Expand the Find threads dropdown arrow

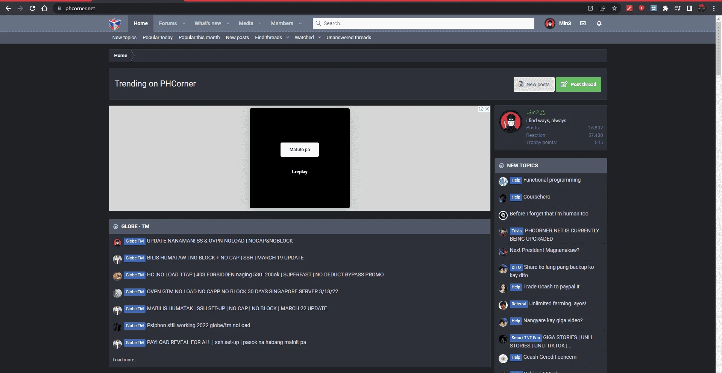pos(288,38)
